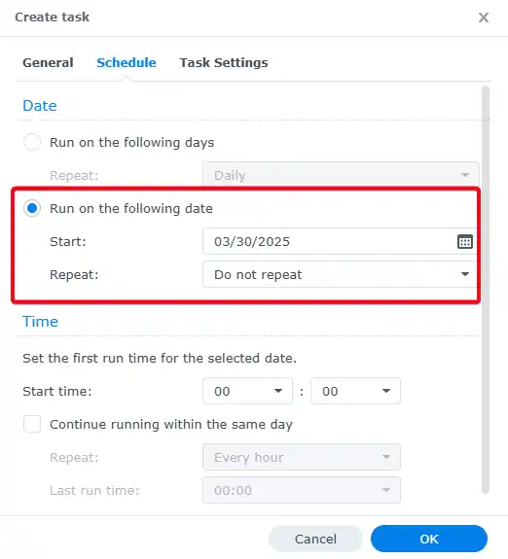Switch to the General tab
Screen dimensions: 508x559
pyautogui.click(x=48, y=63)
